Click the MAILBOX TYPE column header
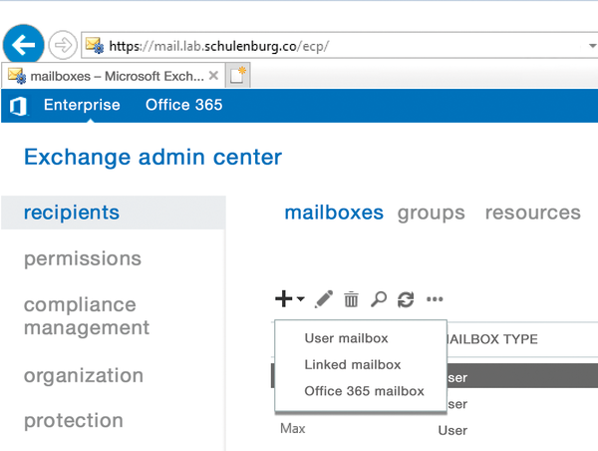This screenshot has height=451, width=598. [492, 339]
